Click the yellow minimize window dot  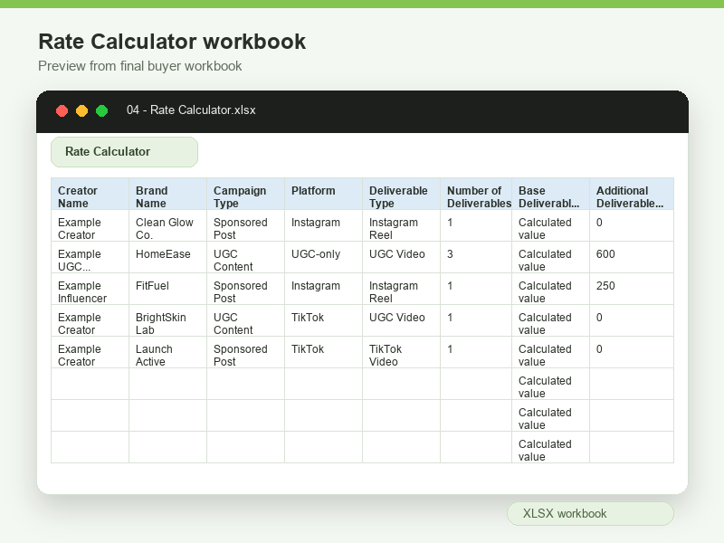point(81,110)
